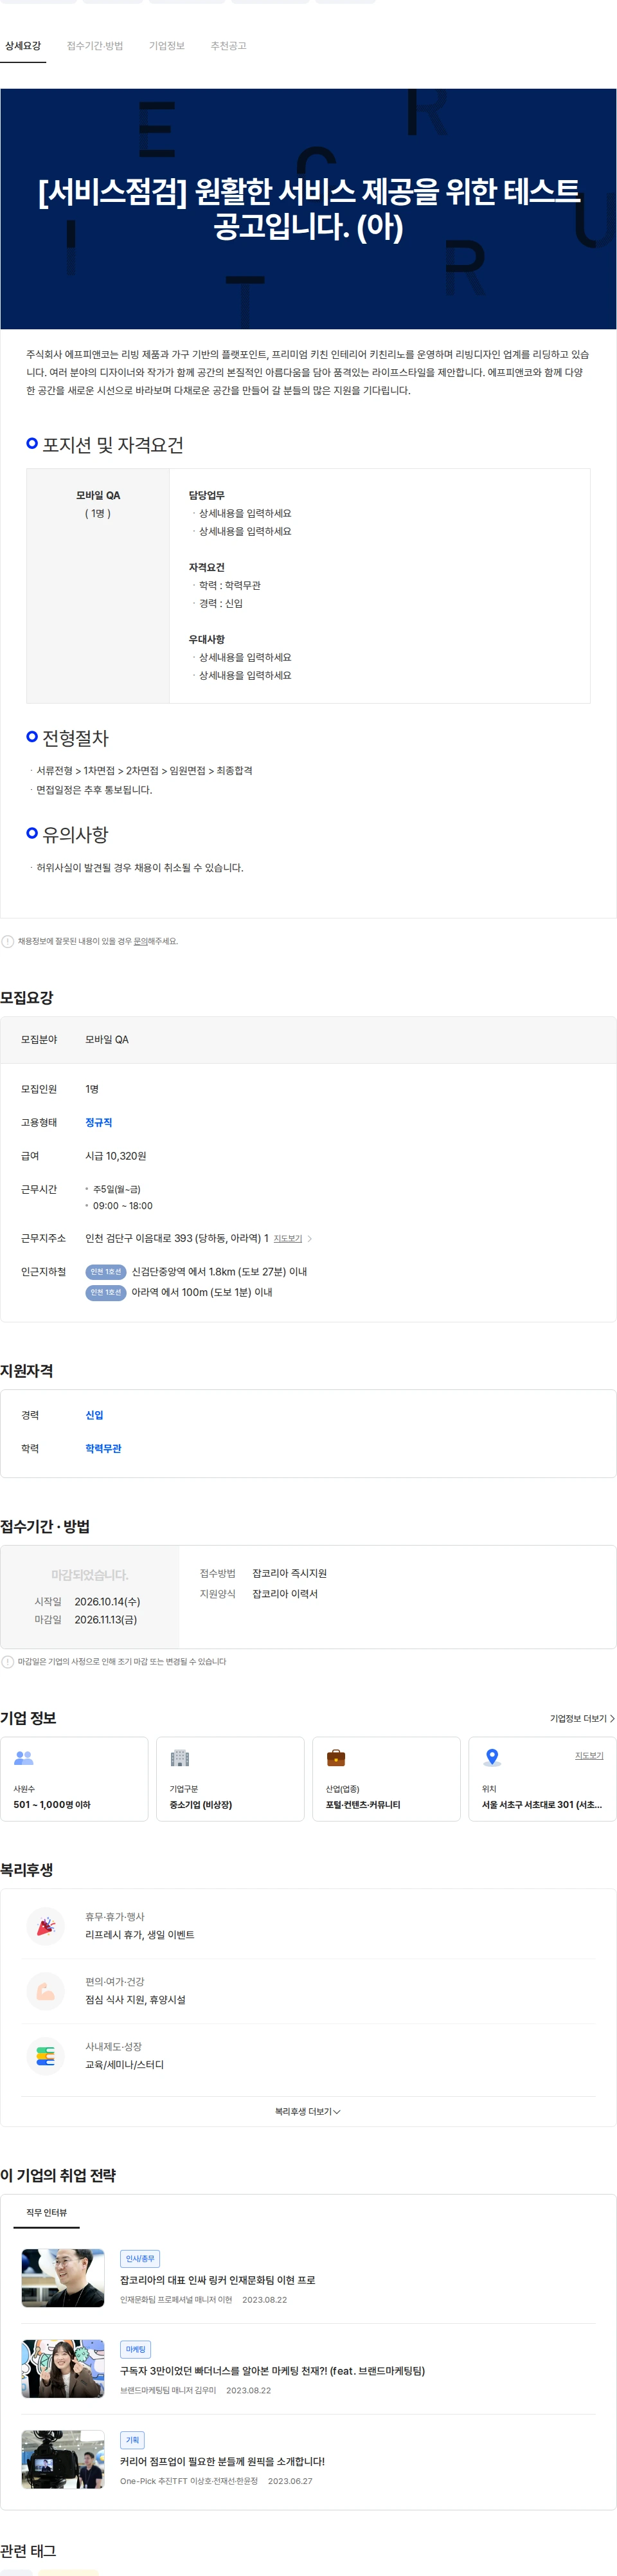Click 잡코리아 이력서 application form text
Image resolution: width=617 pixels, height=2576 pixels.
click(285, 1594)
